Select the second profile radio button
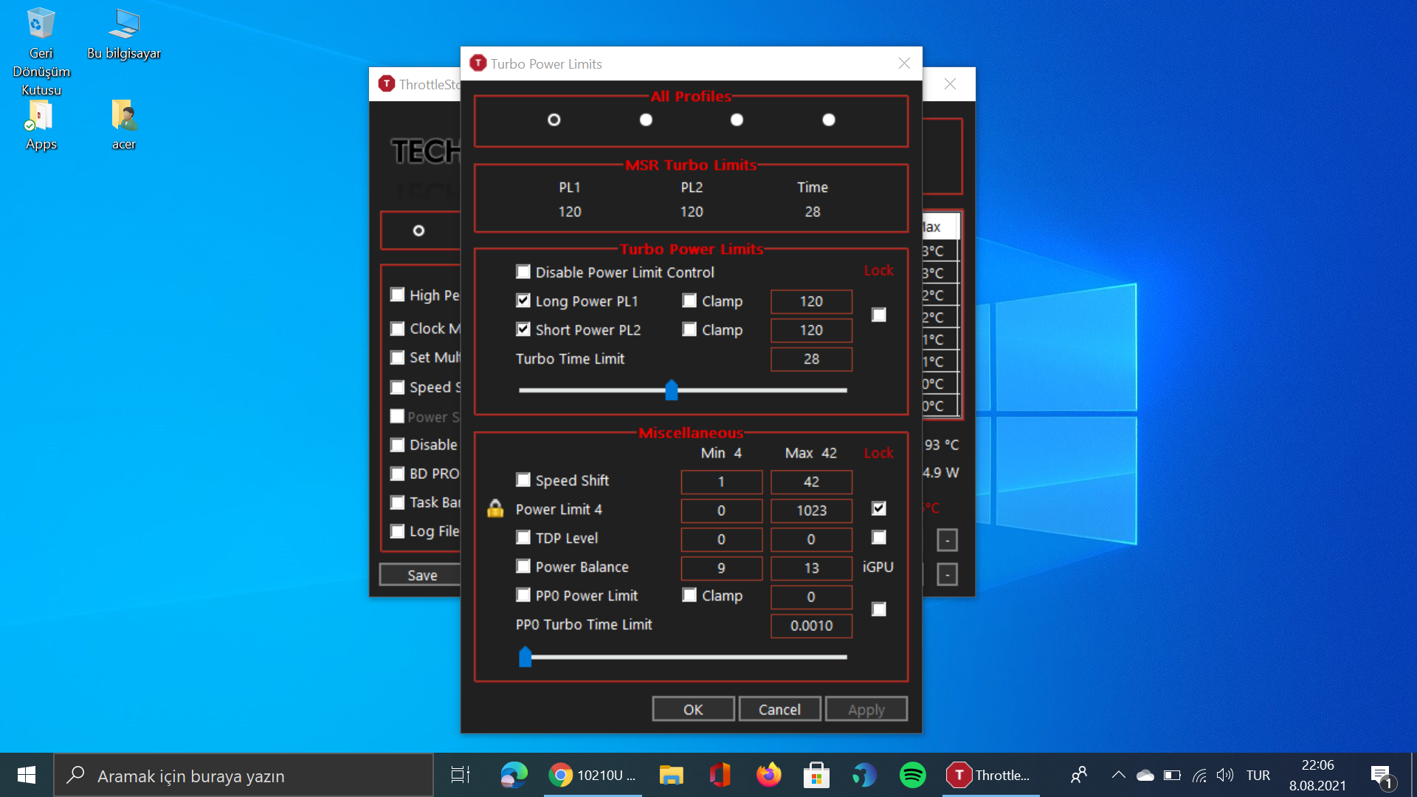Screen dimensions: 1417x797 click(x=646, y=120)
